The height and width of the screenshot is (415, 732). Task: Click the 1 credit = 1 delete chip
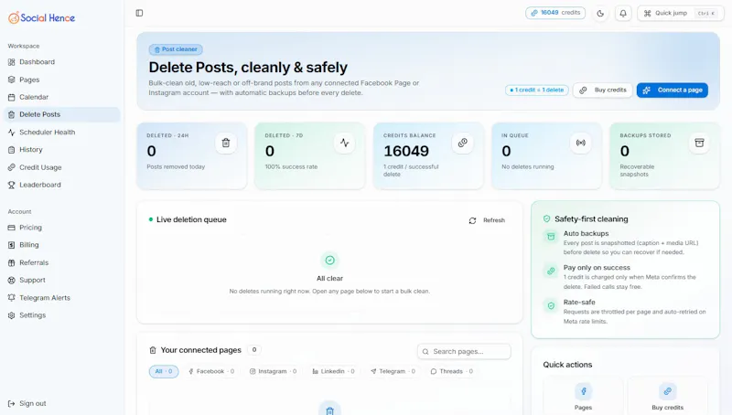point(537,90)
